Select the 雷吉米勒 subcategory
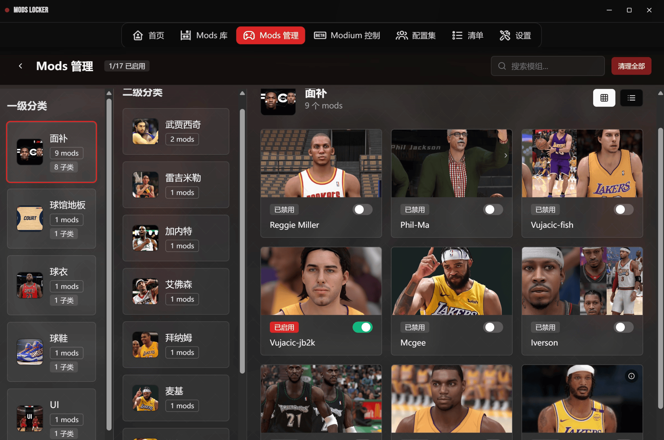Viewport: 664px width, 440px height. [176, 185]
